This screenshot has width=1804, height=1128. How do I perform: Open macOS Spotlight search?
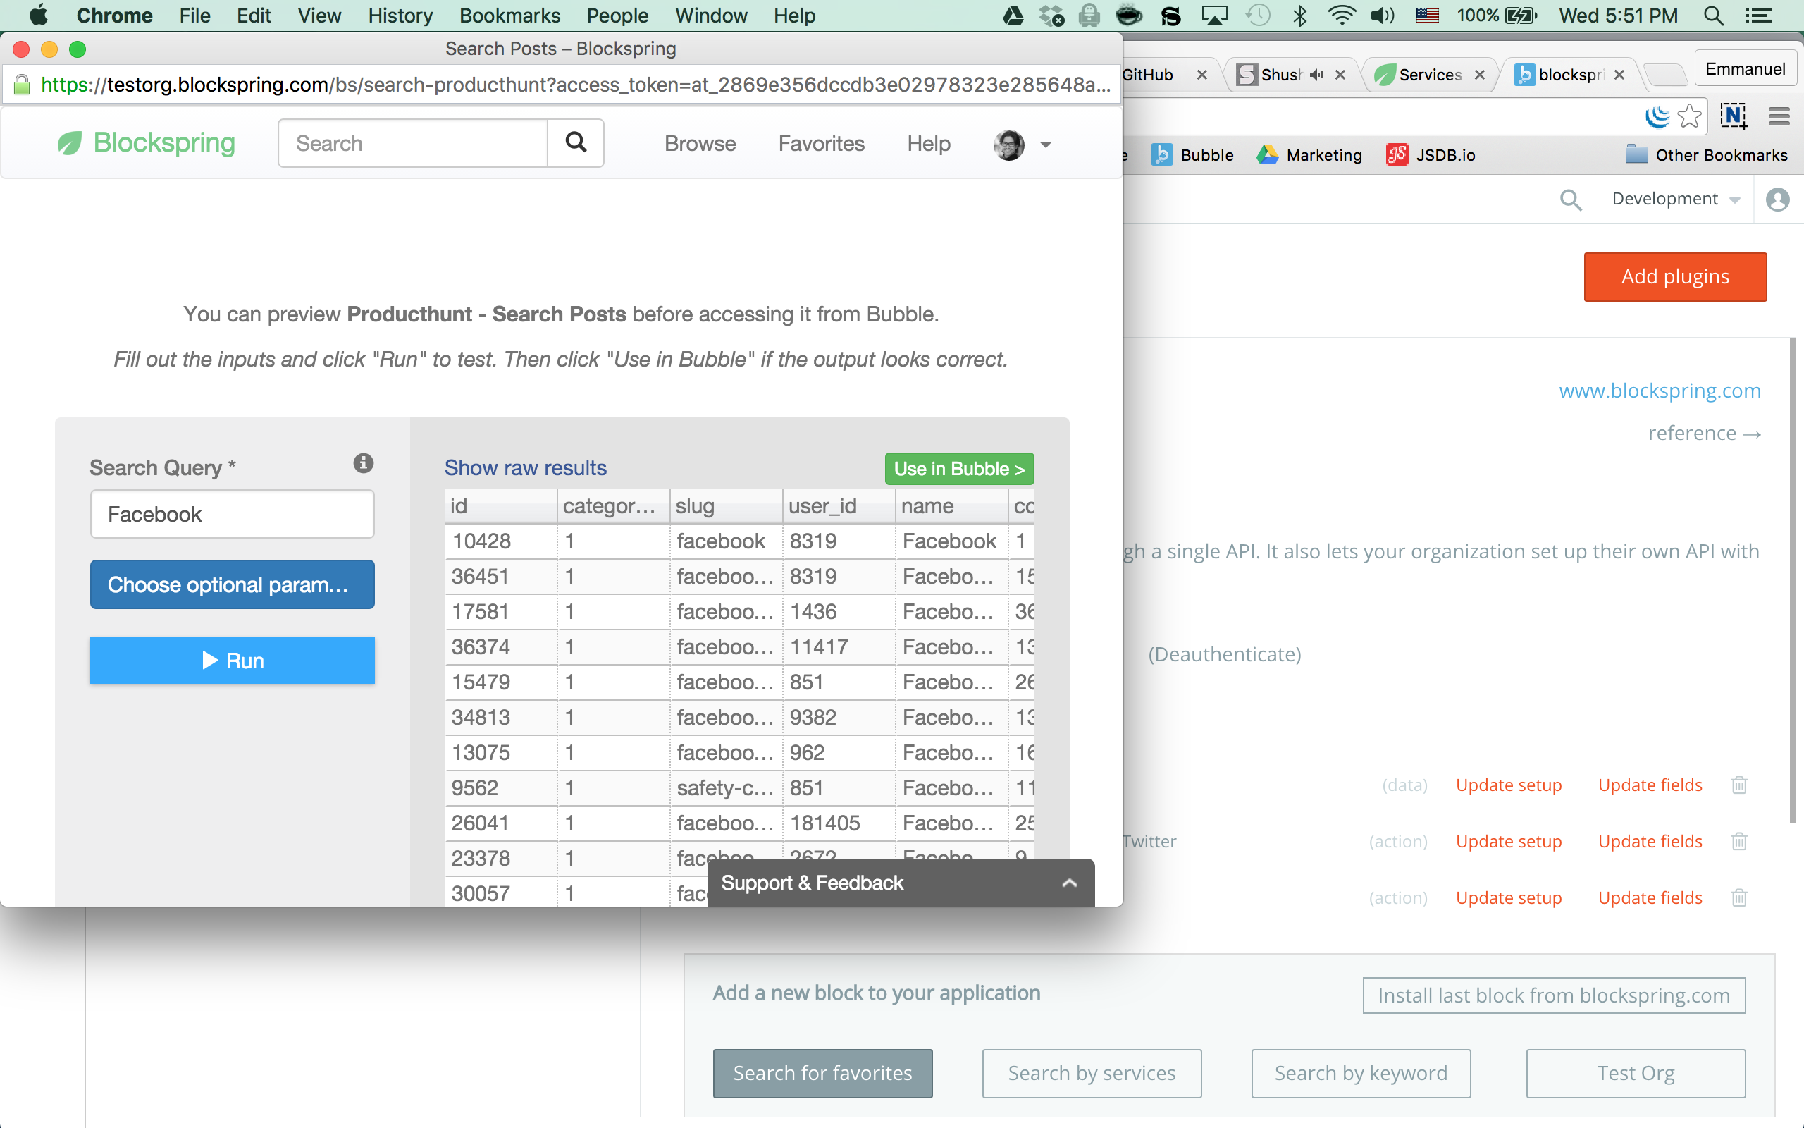pos(1713,16)
